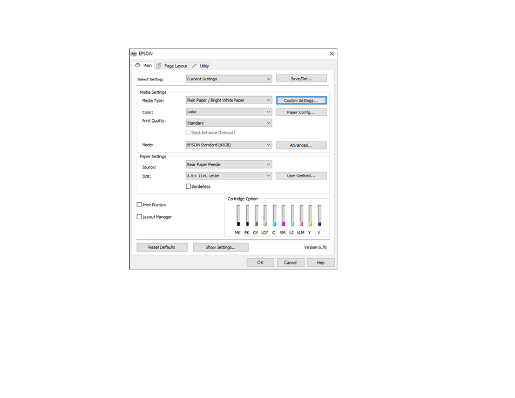Viewport: 515px width, 398px height.
Task: Open the Utility tab
Action: pos(200,66)
